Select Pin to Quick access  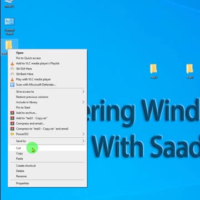point(47,58)
